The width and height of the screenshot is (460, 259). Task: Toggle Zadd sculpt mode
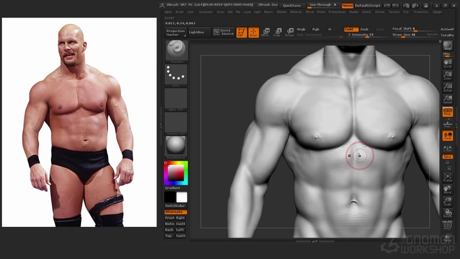(349, 29)
